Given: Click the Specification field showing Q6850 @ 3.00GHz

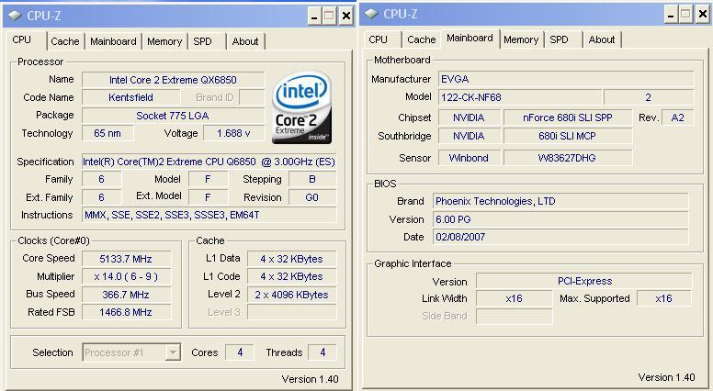Looking at the screenshot, I should pos(209,162).
